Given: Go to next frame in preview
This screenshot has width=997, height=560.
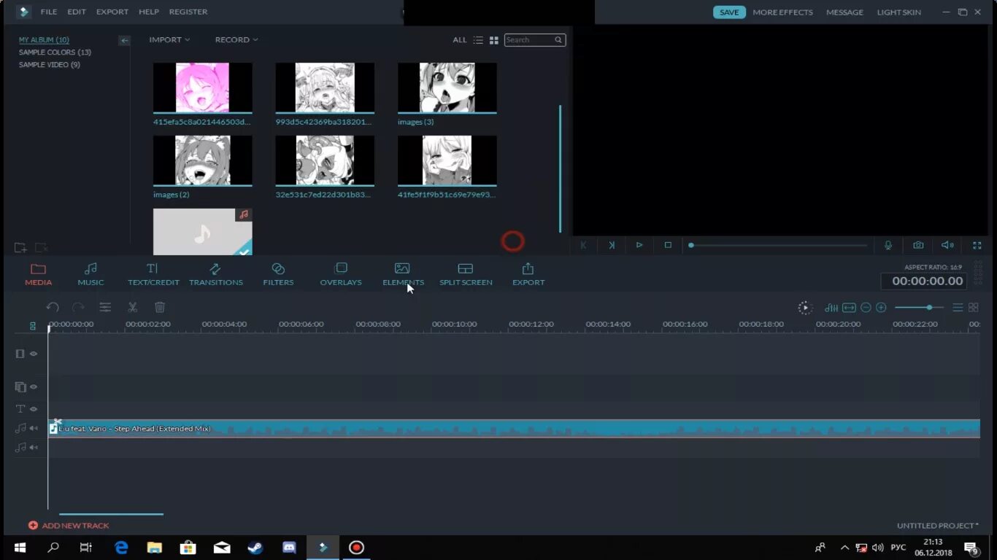Looking at the screenshot, I should [x=612, y=245].
